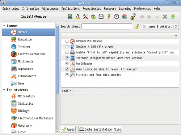Viewport: 181px width, 135px height.
Task: Select the Game category
Action: (x=29, y=83)
